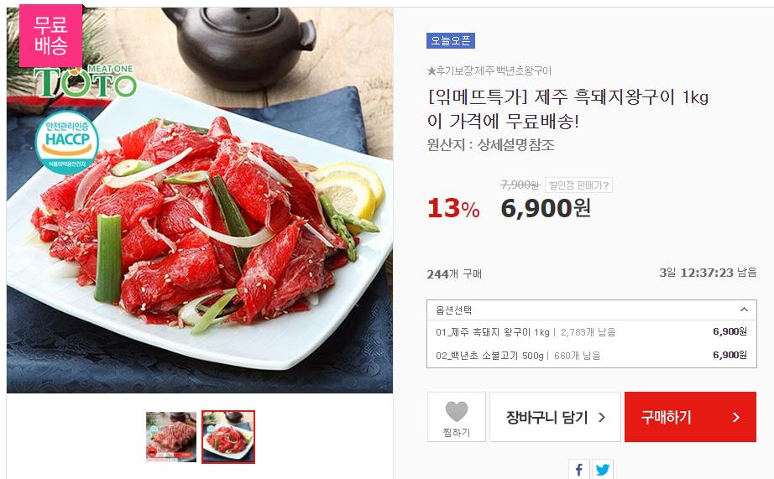Click the chevron beside 장바구니 담기
This screenshot has width=774, height=479.
[602, 417]
